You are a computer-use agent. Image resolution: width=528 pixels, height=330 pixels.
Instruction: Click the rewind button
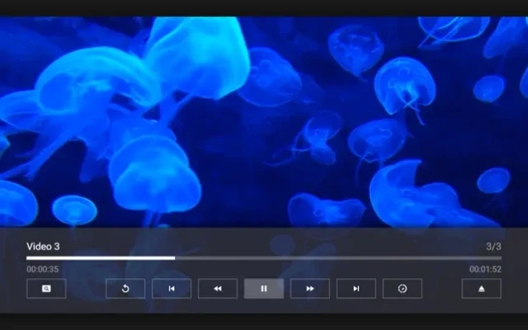[218, 289]
